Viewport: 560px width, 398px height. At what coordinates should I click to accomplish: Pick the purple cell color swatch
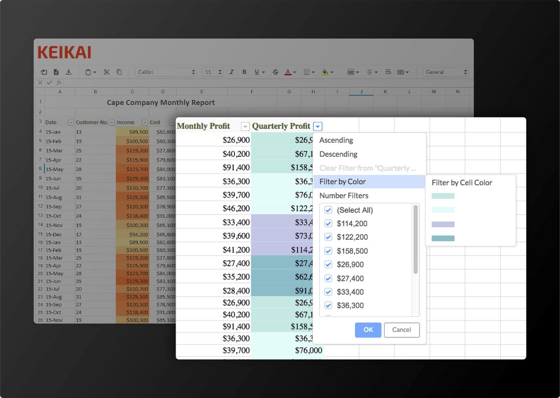pos(442,224)
